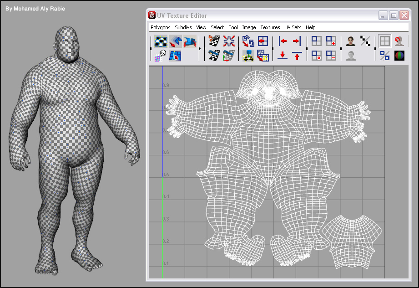Align selected UVs to minimum V
This screenshot has width=419, height=288.
coord(283,56)
